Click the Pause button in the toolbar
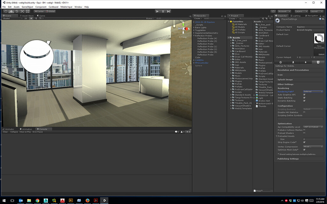Viewport: 327px width, 204px height. point(163,11)
